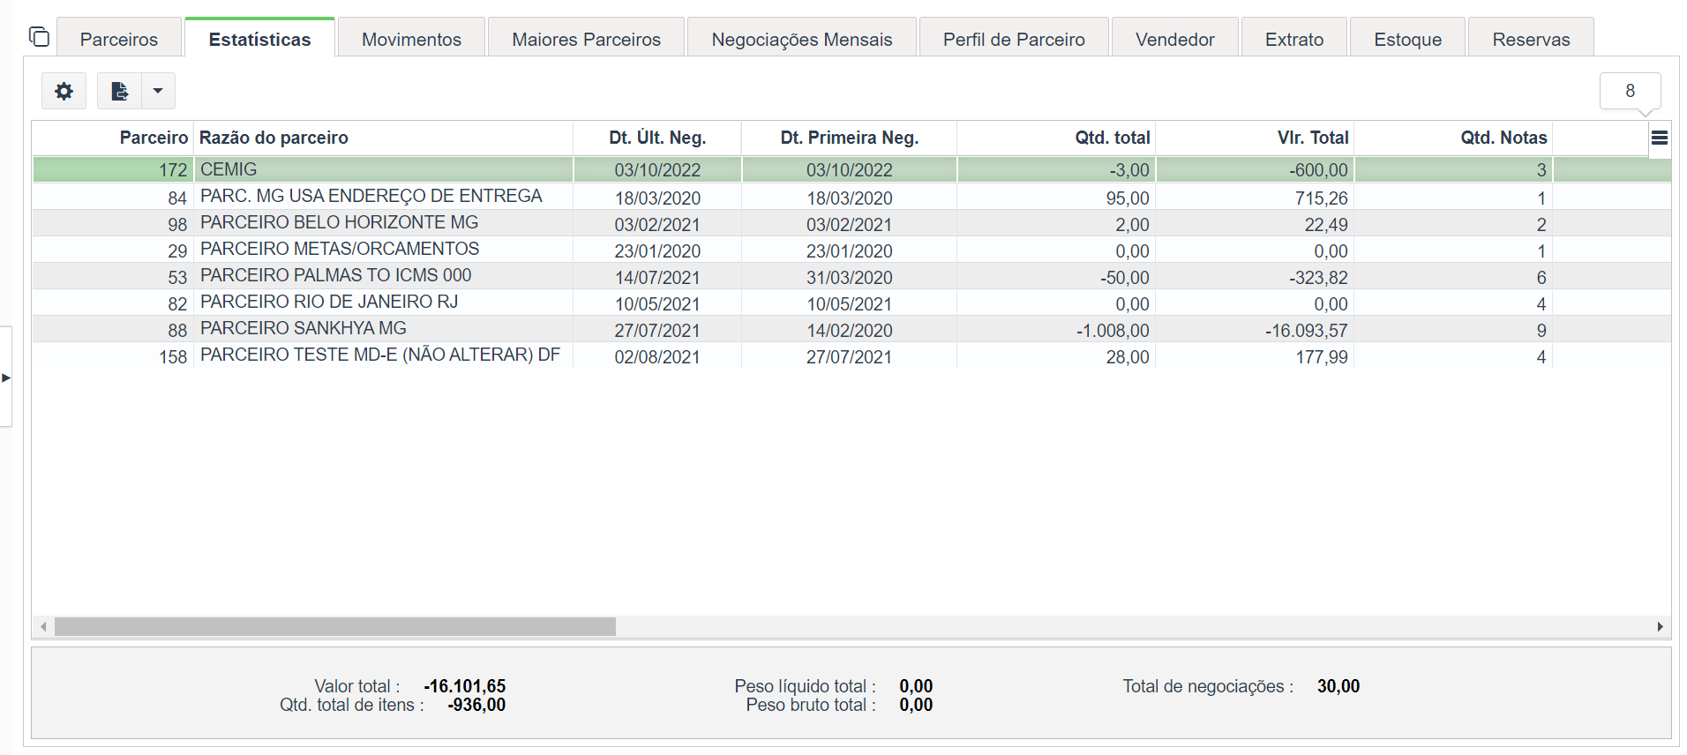1687x755 pixels.
Task: Open the gear settings button
Action: click(x=64, y=91)
